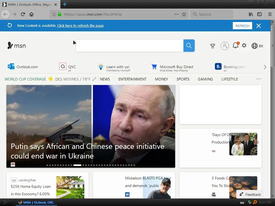Screen dimensions: 275x206
Task: Open the QVC ad shortcut
Action: pos(67,67)
